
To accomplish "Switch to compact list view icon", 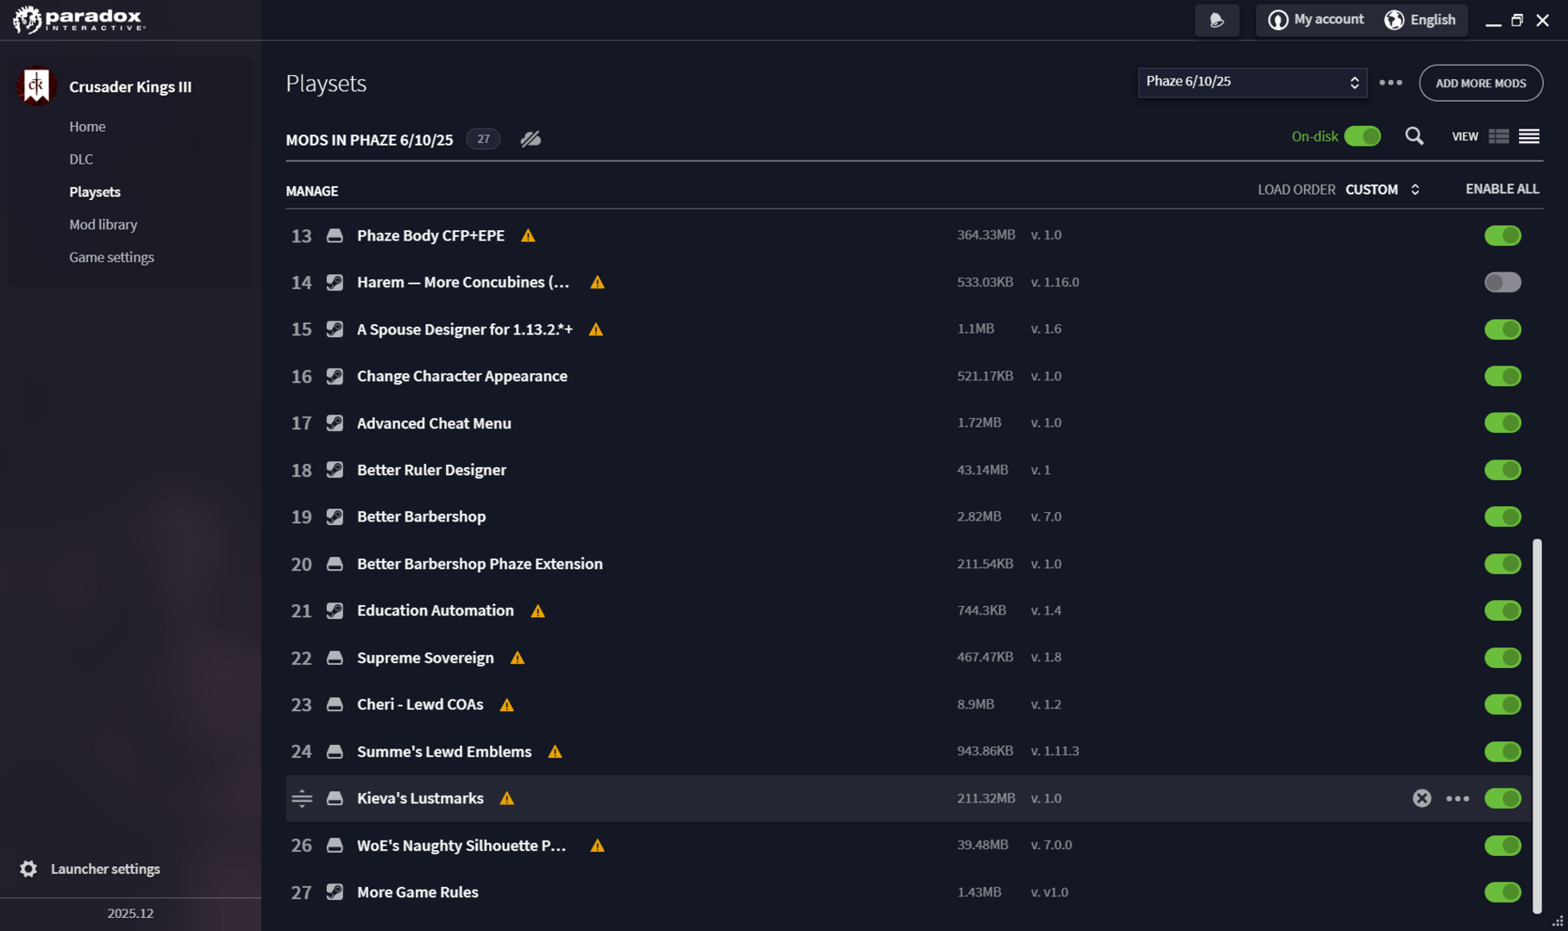I will [x=1529, y=136].
